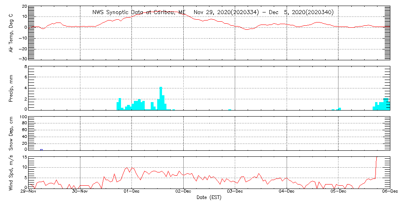The height and width of the screenshot is (201, 402).
Task: Select the 29-Nov date tick label
Action: point(30,192)
